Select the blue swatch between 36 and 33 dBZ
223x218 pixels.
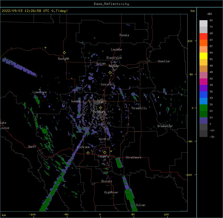click(x=203, y=95)
